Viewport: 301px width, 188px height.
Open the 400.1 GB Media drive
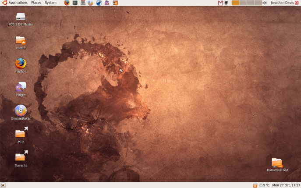[21, 17]
